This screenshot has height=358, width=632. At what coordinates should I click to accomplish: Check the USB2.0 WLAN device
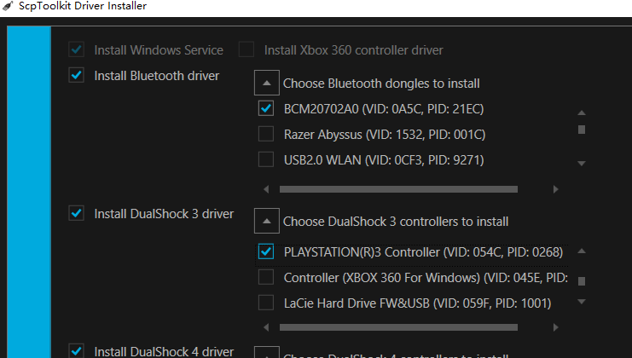(266, 159)
